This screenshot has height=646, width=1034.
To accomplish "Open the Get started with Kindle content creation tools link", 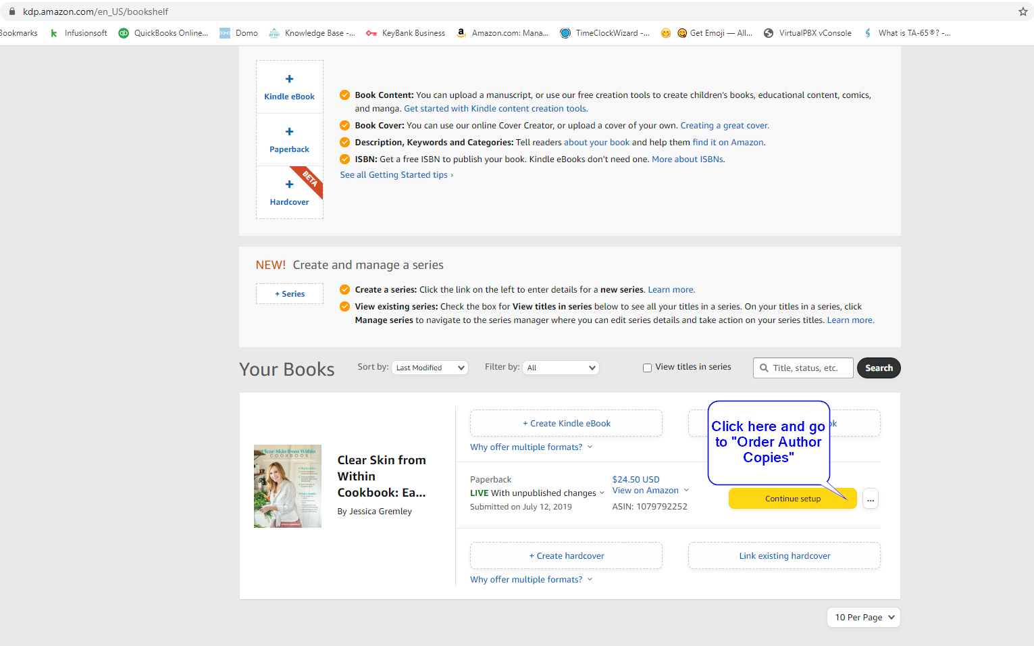I will pos(496,109).
